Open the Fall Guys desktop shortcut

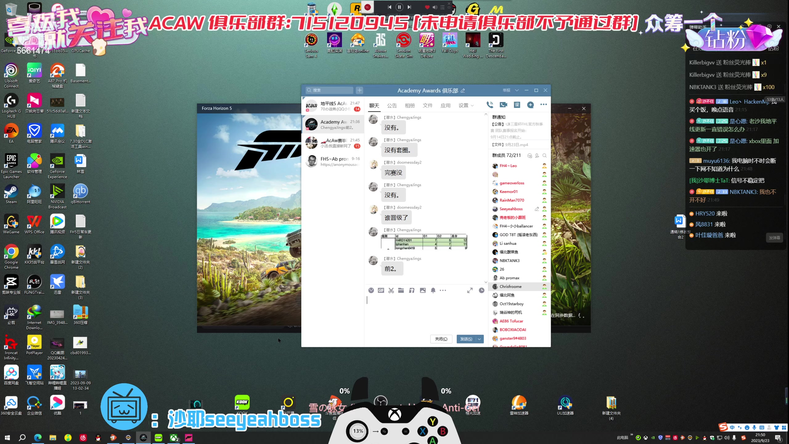(450, 43)
